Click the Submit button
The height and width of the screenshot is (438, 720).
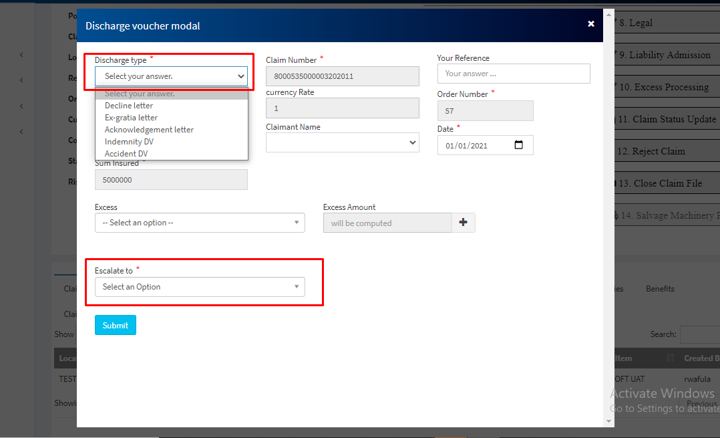click(x=116, y=325)
